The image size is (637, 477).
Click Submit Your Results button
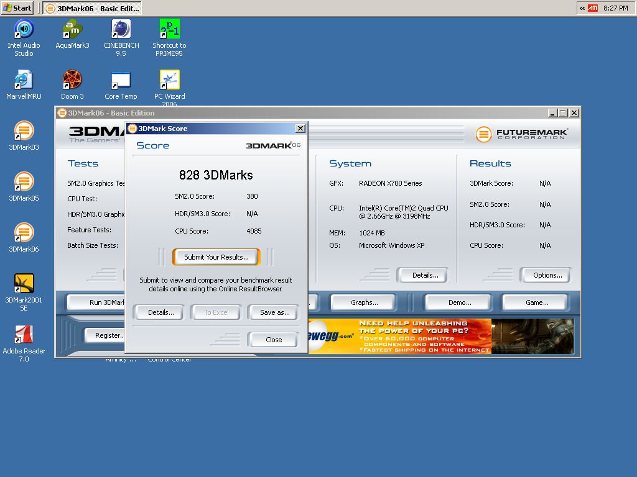coord(216,257)
